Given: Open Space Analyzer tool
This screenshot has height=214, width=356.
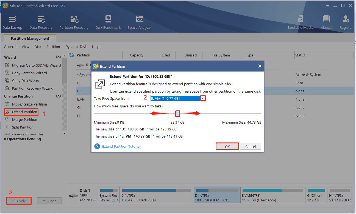Looking at the screenshot, I should pos(140,22).
